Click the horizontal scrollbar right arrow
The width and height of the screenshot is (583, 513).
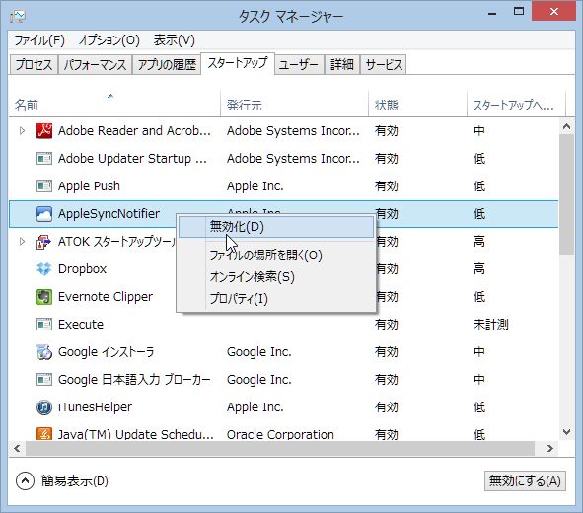(x=549, y=448)
